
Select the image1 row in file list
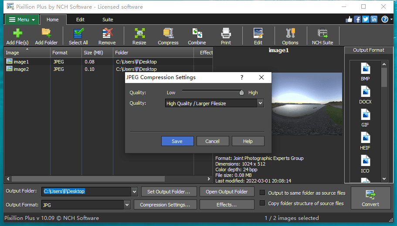[109, 62]
